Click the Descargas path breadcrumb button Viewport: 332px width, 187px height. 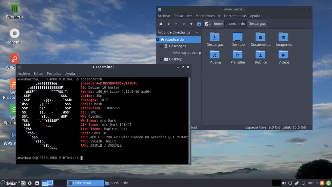257,24
